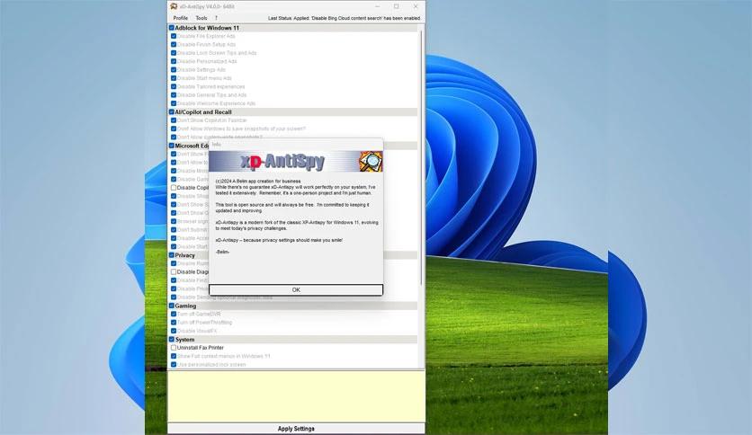Uncheck Show Full context menus in Windows 11

pos(174,357)
